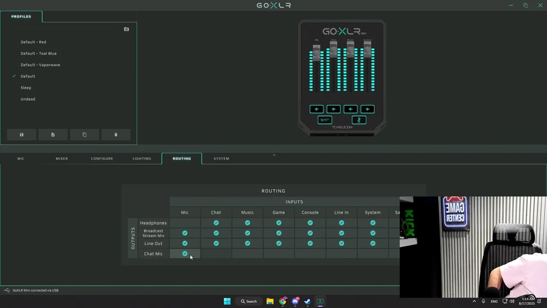Toggle Music to Headphones routing
The width and height of the screenshot is (547, 308).
pos(247,223)
